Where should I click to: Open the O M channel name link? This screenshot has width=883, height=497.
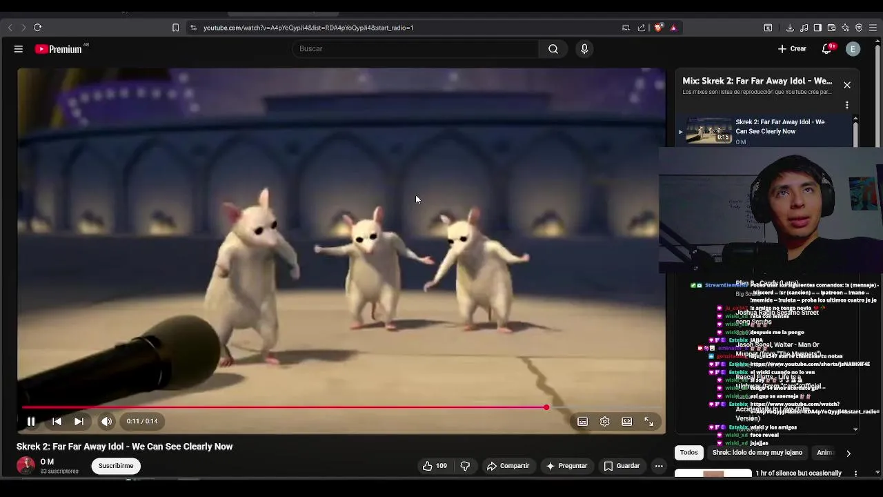(47, 462)
